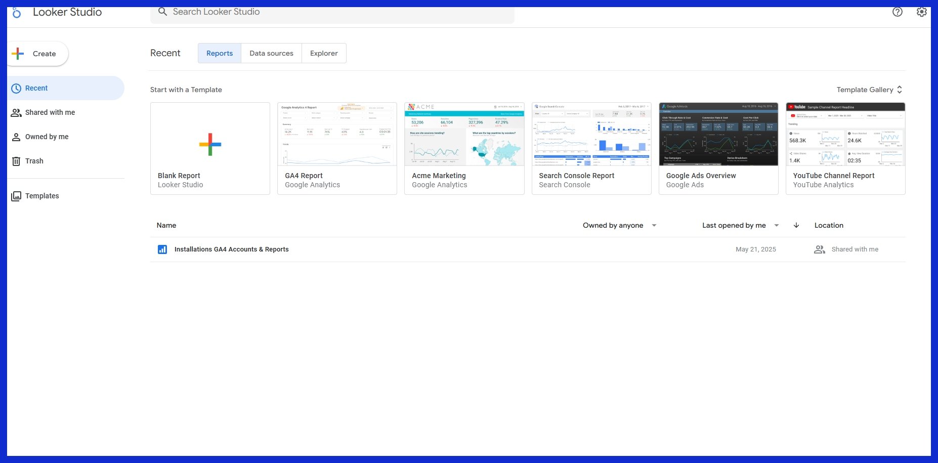Click the search magnifier icon
Screen dimensions: 938x463
[162, 12]
